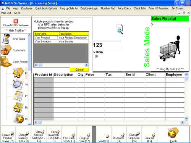This screenshot has width=191, height=143.
Task: Click the Serial column header
Action: pyautogui.click(x=135, y=75)
